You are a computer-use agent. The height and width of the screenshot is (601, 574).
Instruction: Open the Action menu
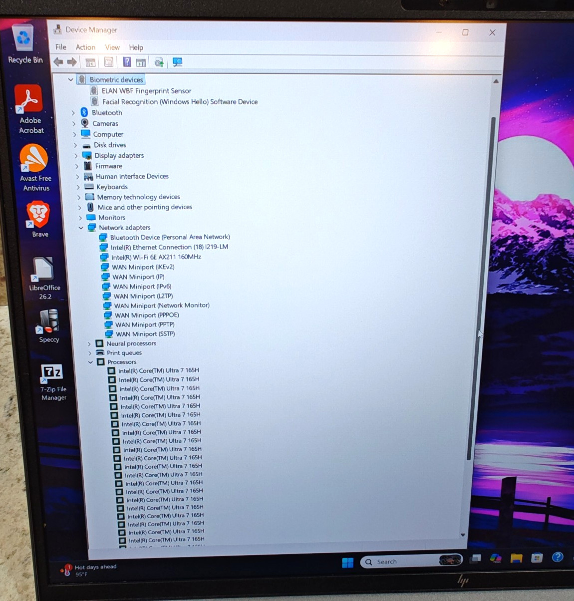click(85, 47)
